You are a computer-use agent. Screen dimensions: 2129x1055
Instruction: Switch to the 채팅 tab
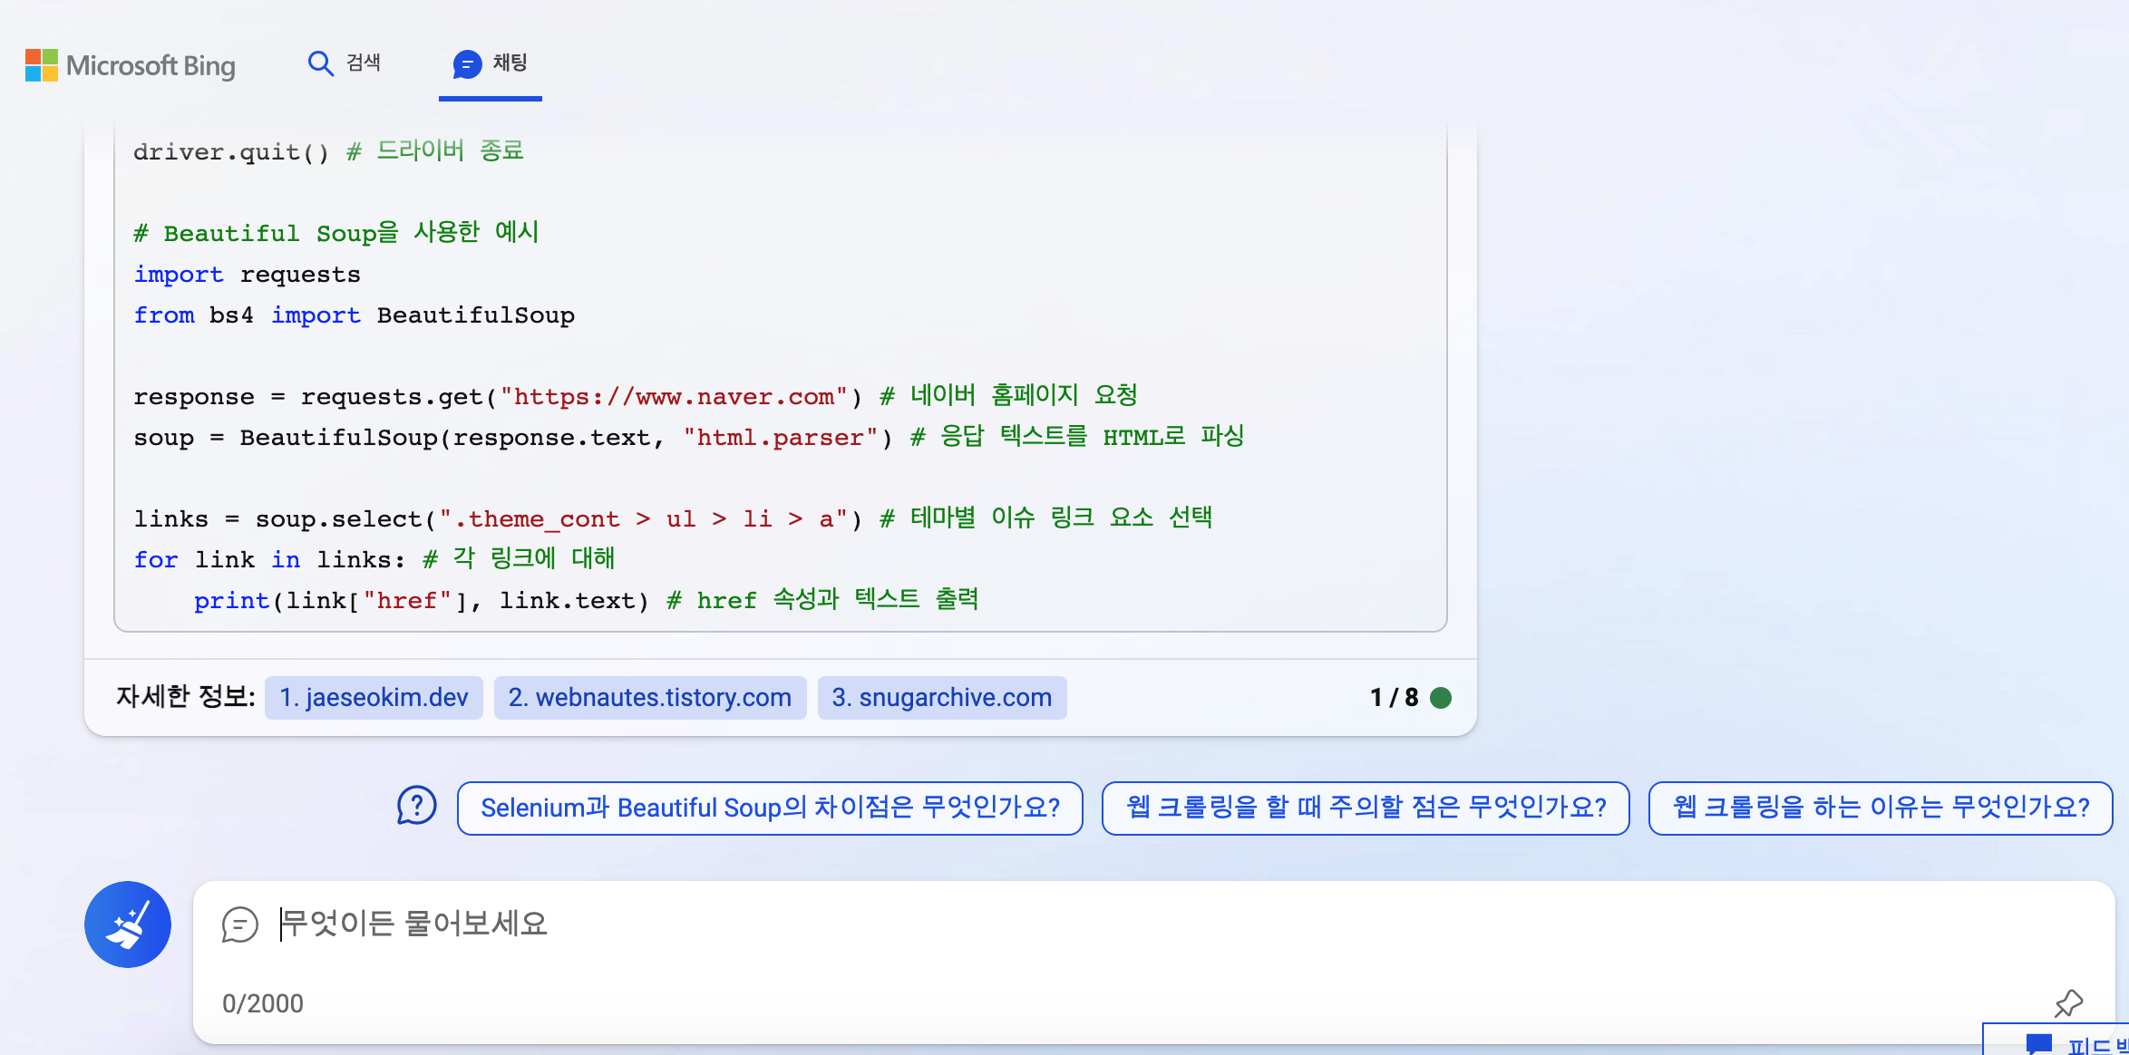(510, 63)
